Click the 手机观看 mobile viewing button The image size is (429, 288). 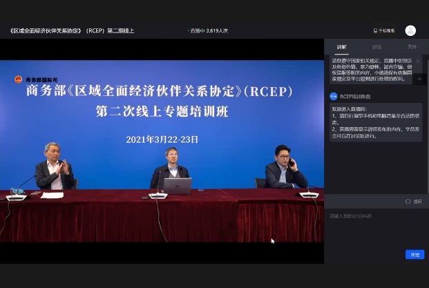(384, 30)
